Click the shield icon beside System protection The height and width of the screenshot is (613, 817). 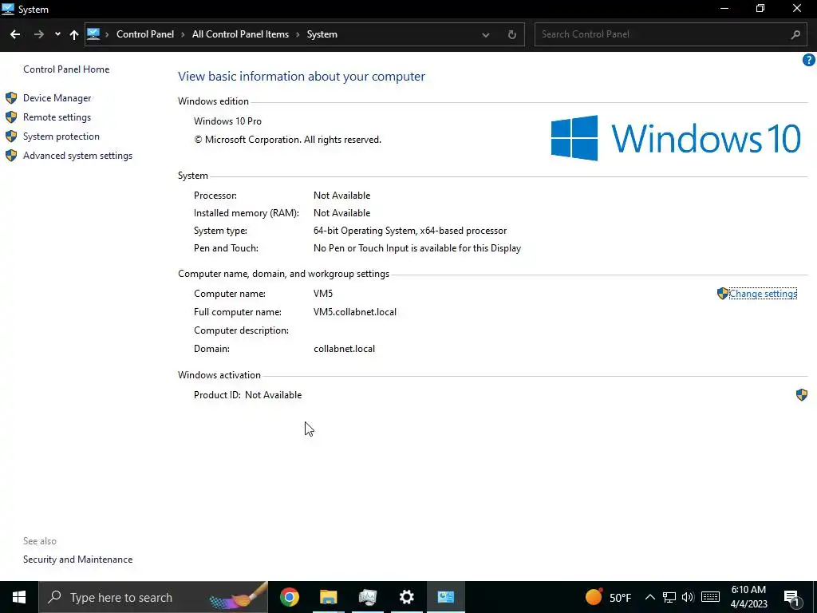point(11,136)
